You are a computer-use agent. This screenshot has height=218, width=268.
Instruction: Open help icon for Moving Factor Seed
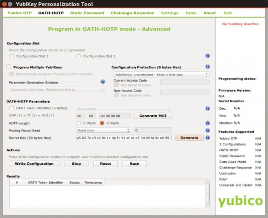point(207,130)
